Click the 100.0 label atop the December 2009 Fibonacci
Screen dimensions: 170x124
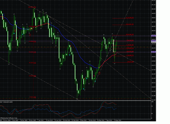[32, 7]
